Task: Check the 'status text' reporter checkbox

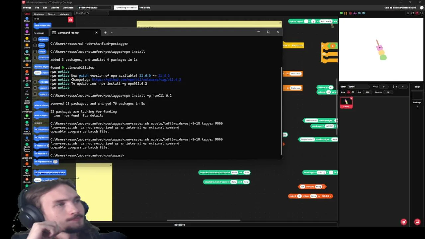Action: pyautogui.click(x=35, y=58)
